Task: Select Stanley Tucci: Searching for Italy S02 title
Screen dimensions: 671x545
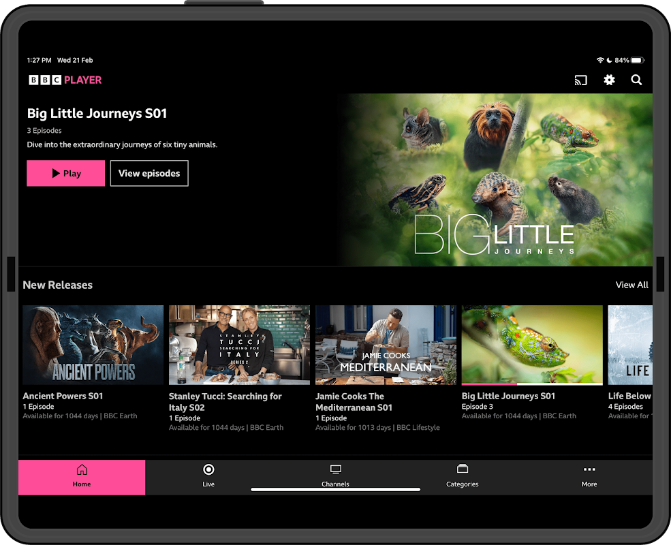Action: point(225,402)
